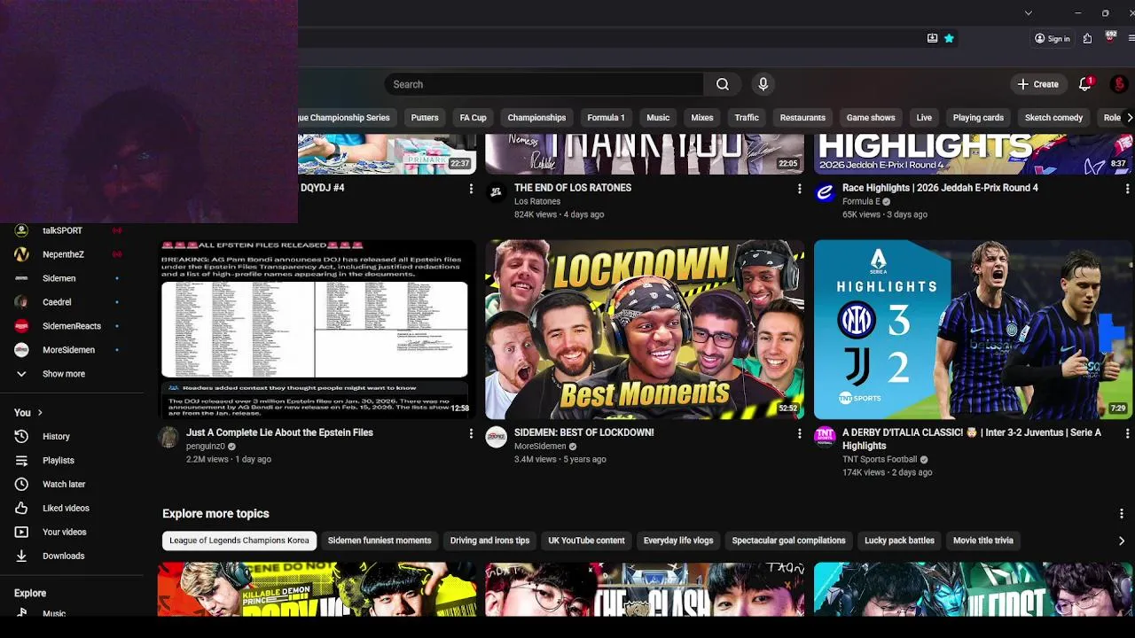
Task: Play the Lockdown Best Moments thumbnail
Action: click(645, 329)
